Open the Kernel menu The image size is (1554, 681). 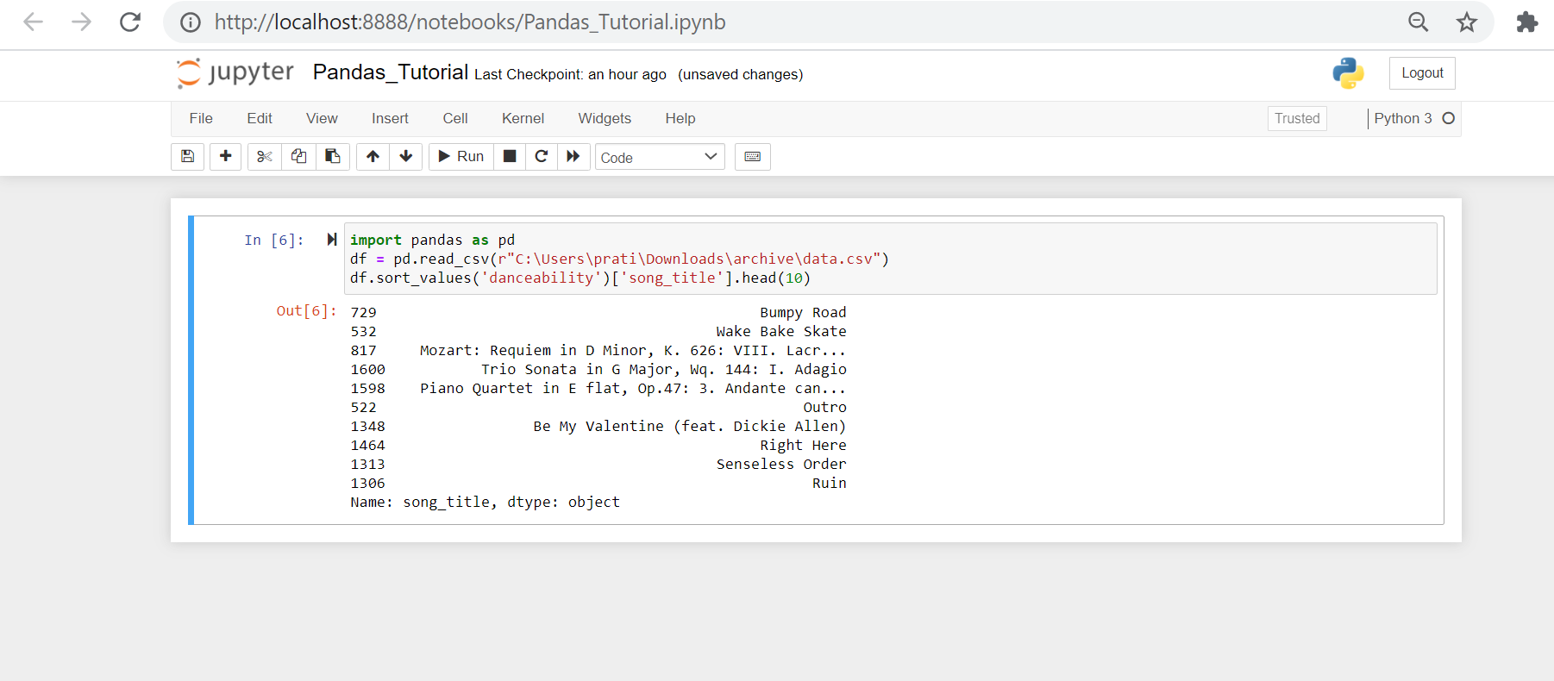click(523, 118)
